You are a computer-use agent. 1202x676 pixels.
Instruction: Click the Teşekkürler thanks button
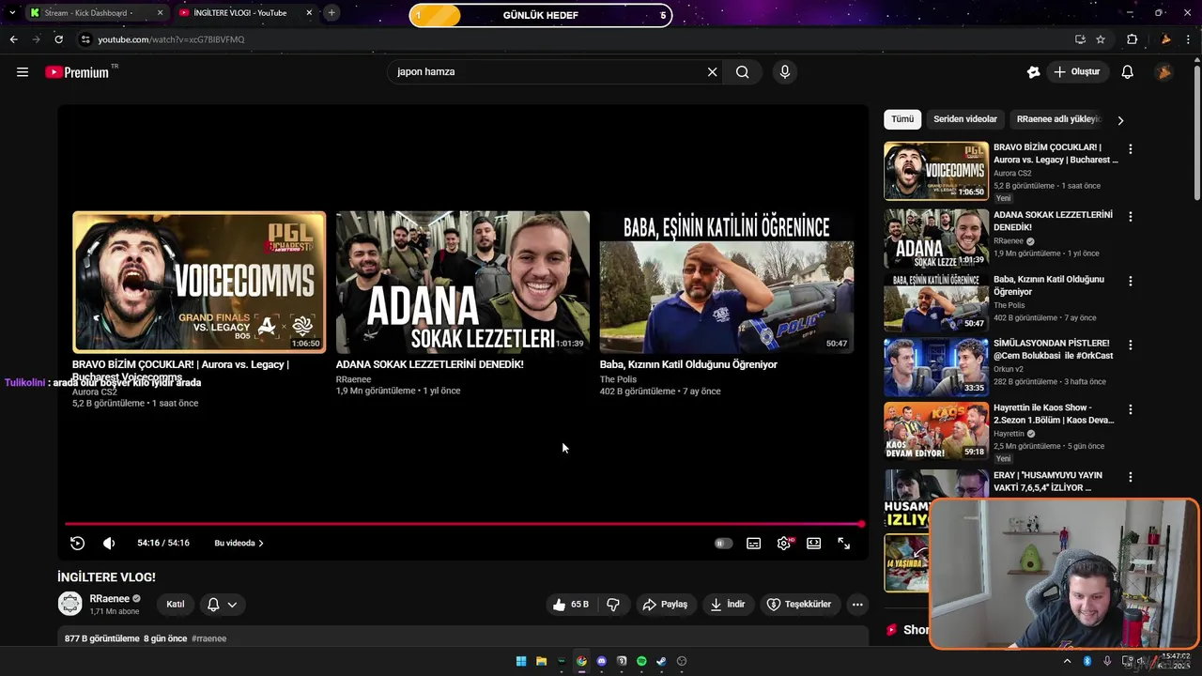click(x=799, y=605)
